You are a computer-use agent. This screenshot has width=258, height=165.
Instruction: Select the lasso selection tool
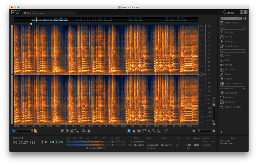coord(144,131)
